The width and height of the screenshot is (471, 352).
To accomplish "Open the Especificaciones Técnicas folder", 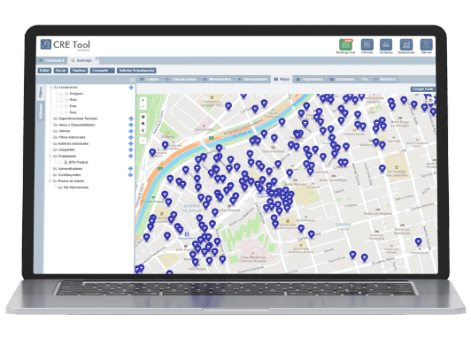I will coord(75,119).
